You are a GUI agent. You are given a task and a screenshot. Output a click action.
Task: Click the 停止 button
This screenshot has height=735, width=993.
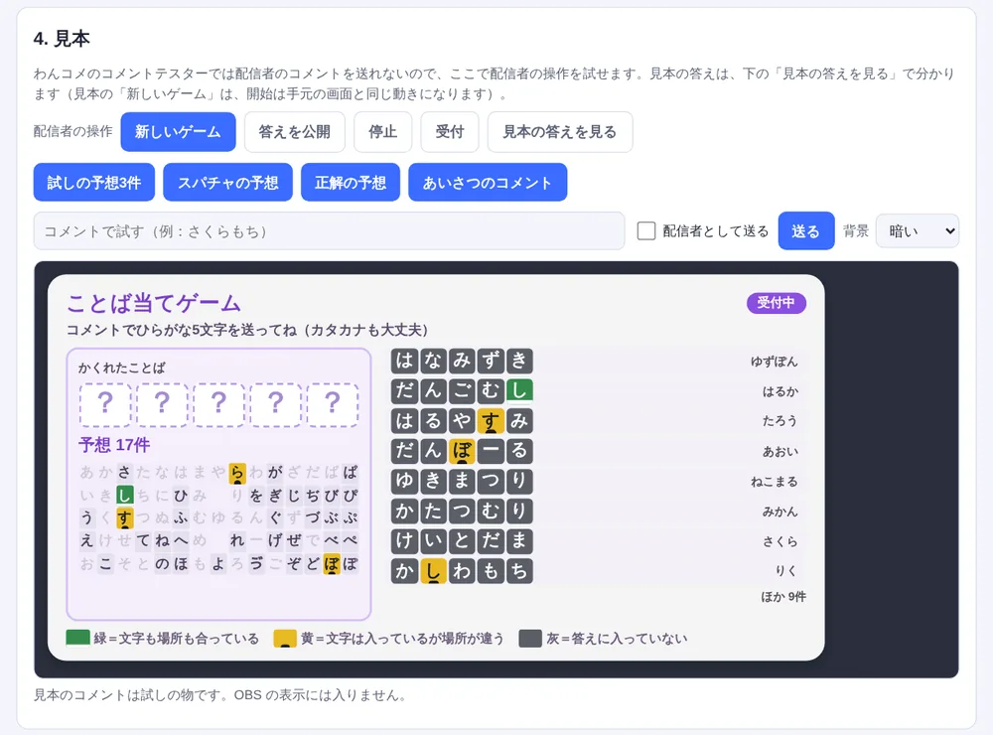(x=382, y=132)
